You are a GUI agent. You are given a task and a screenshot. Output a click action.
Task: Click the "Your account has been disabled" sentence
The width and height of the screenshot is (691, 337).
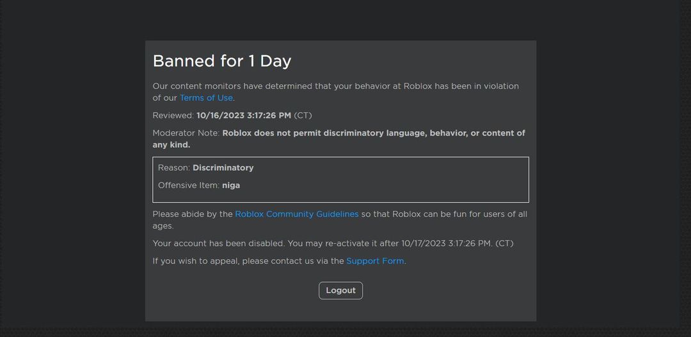pyautogui.click(x=218, y=244)
